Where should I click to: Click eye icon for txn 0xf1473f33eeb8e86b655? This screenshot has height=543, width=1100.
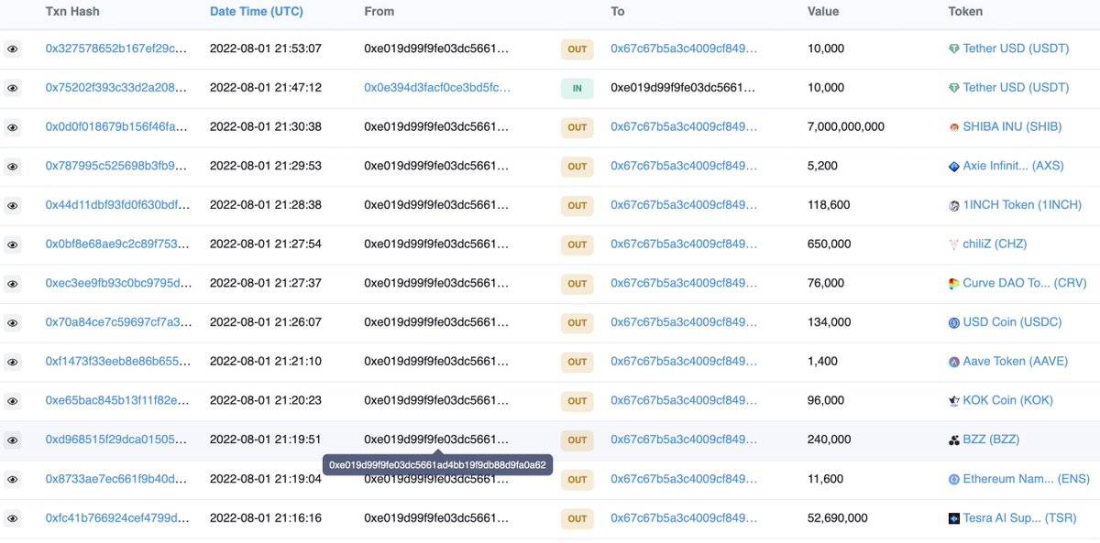[x=13, y=362]
